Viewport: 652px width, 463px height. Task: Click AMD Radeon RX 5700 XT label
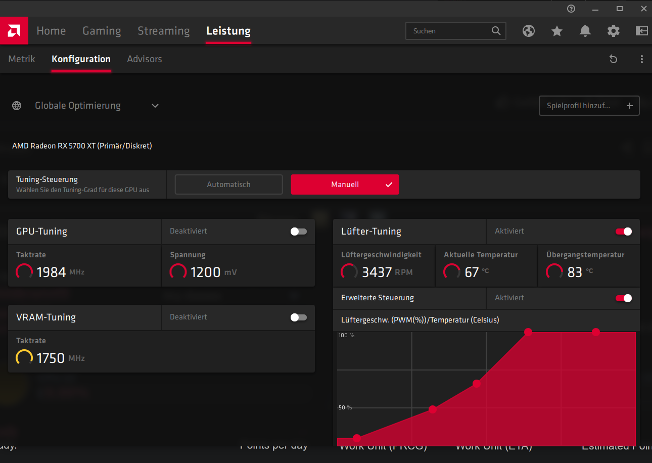tap(82, 146)
